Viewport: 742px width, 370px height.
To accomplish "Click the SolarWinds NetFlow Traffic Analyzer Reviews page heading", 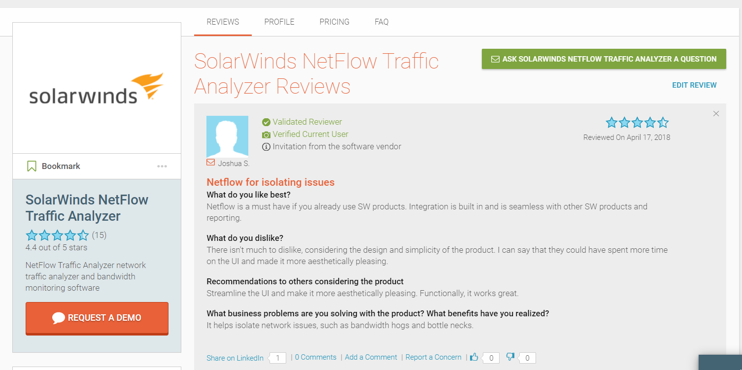I will pos(316,74).
